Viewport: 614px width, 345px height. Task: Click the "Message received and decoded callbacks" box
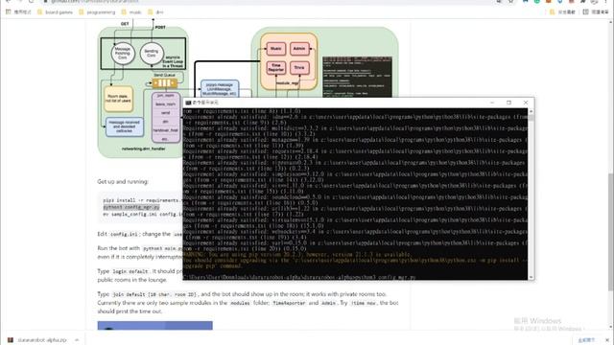click(124, 126)
